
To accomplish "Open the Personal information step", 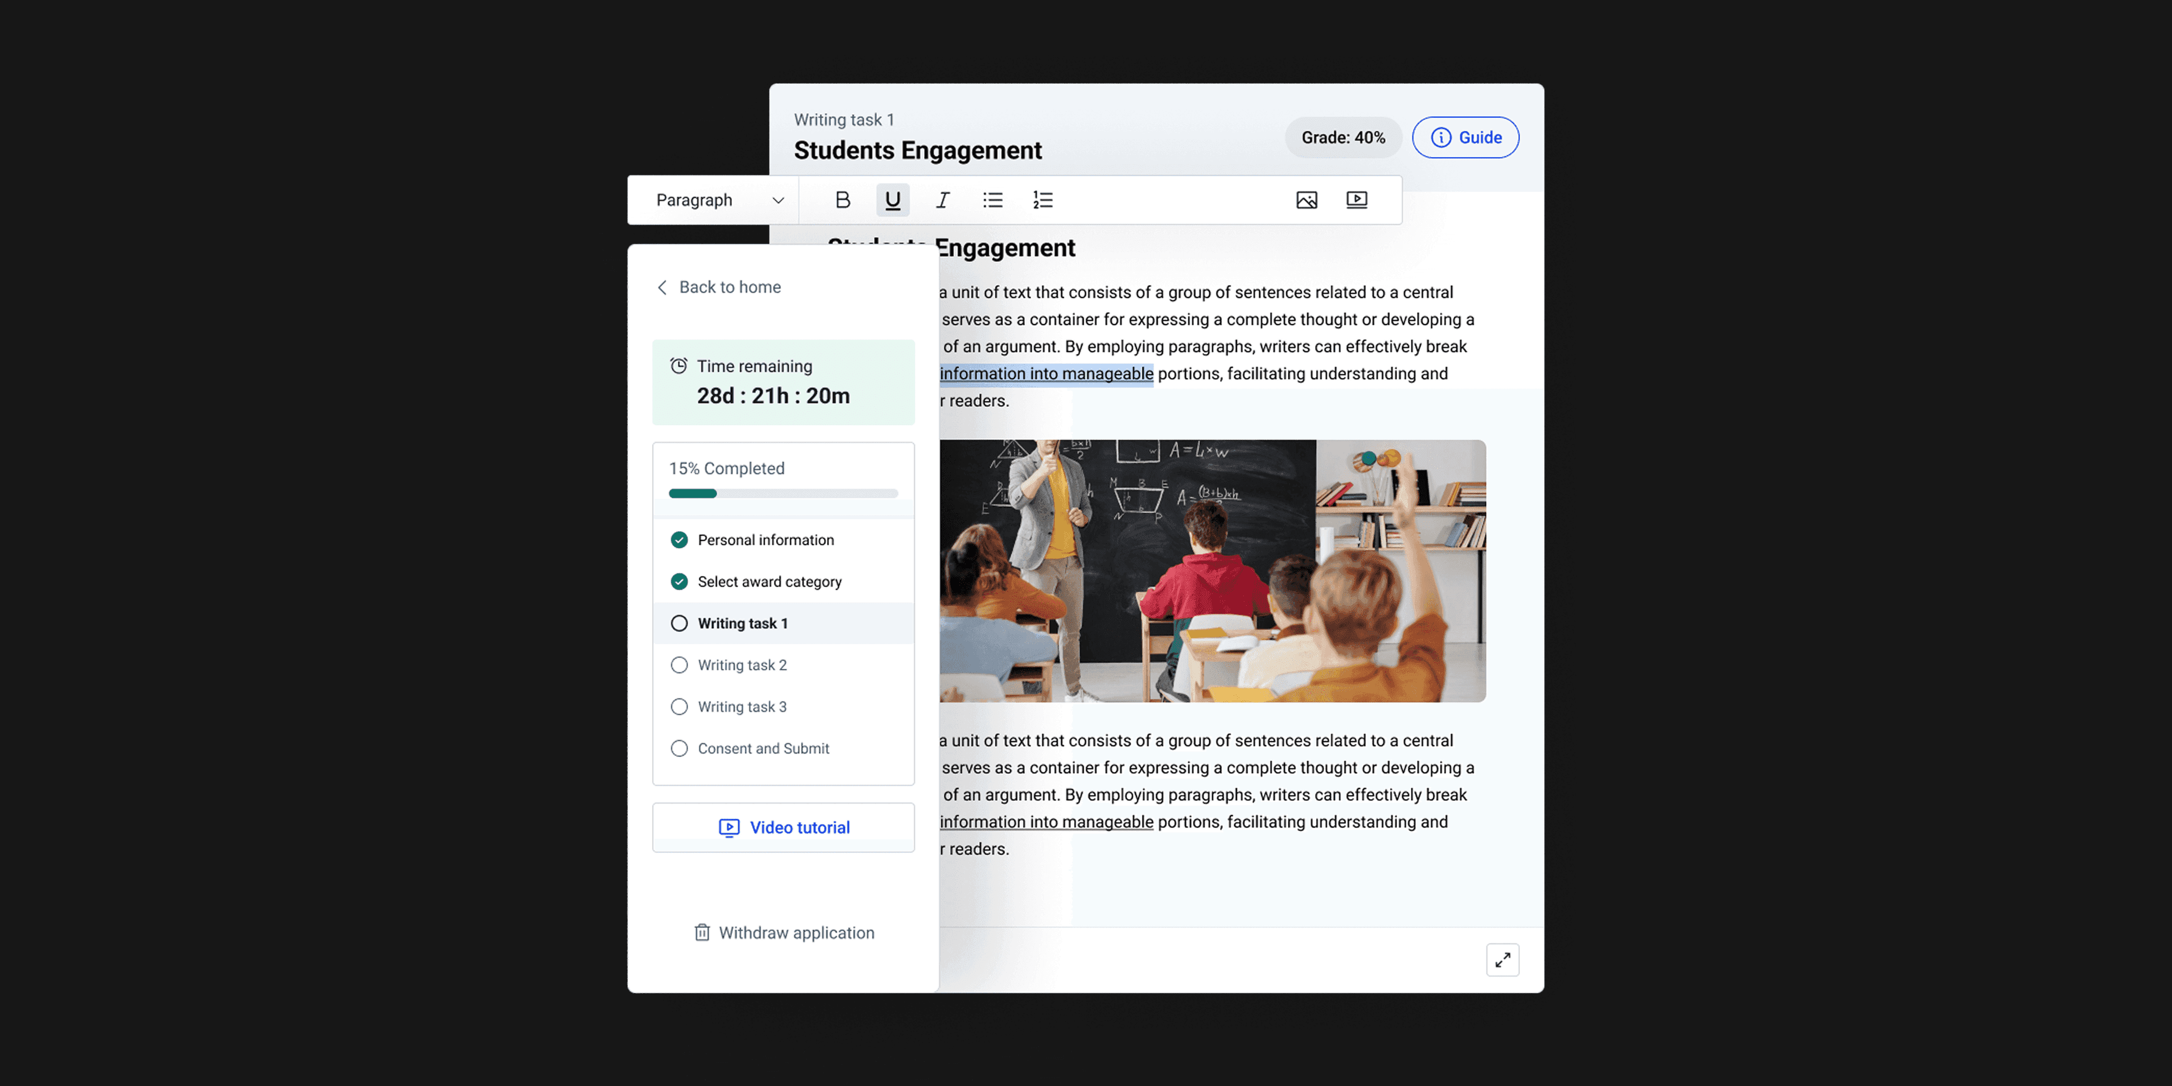I will (x=765, y=540).
